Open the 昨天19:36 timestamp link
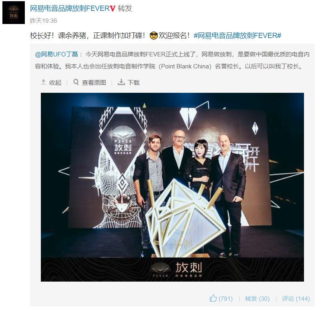The width and height of the screenshot is (324, 310). tap(44, 21)
